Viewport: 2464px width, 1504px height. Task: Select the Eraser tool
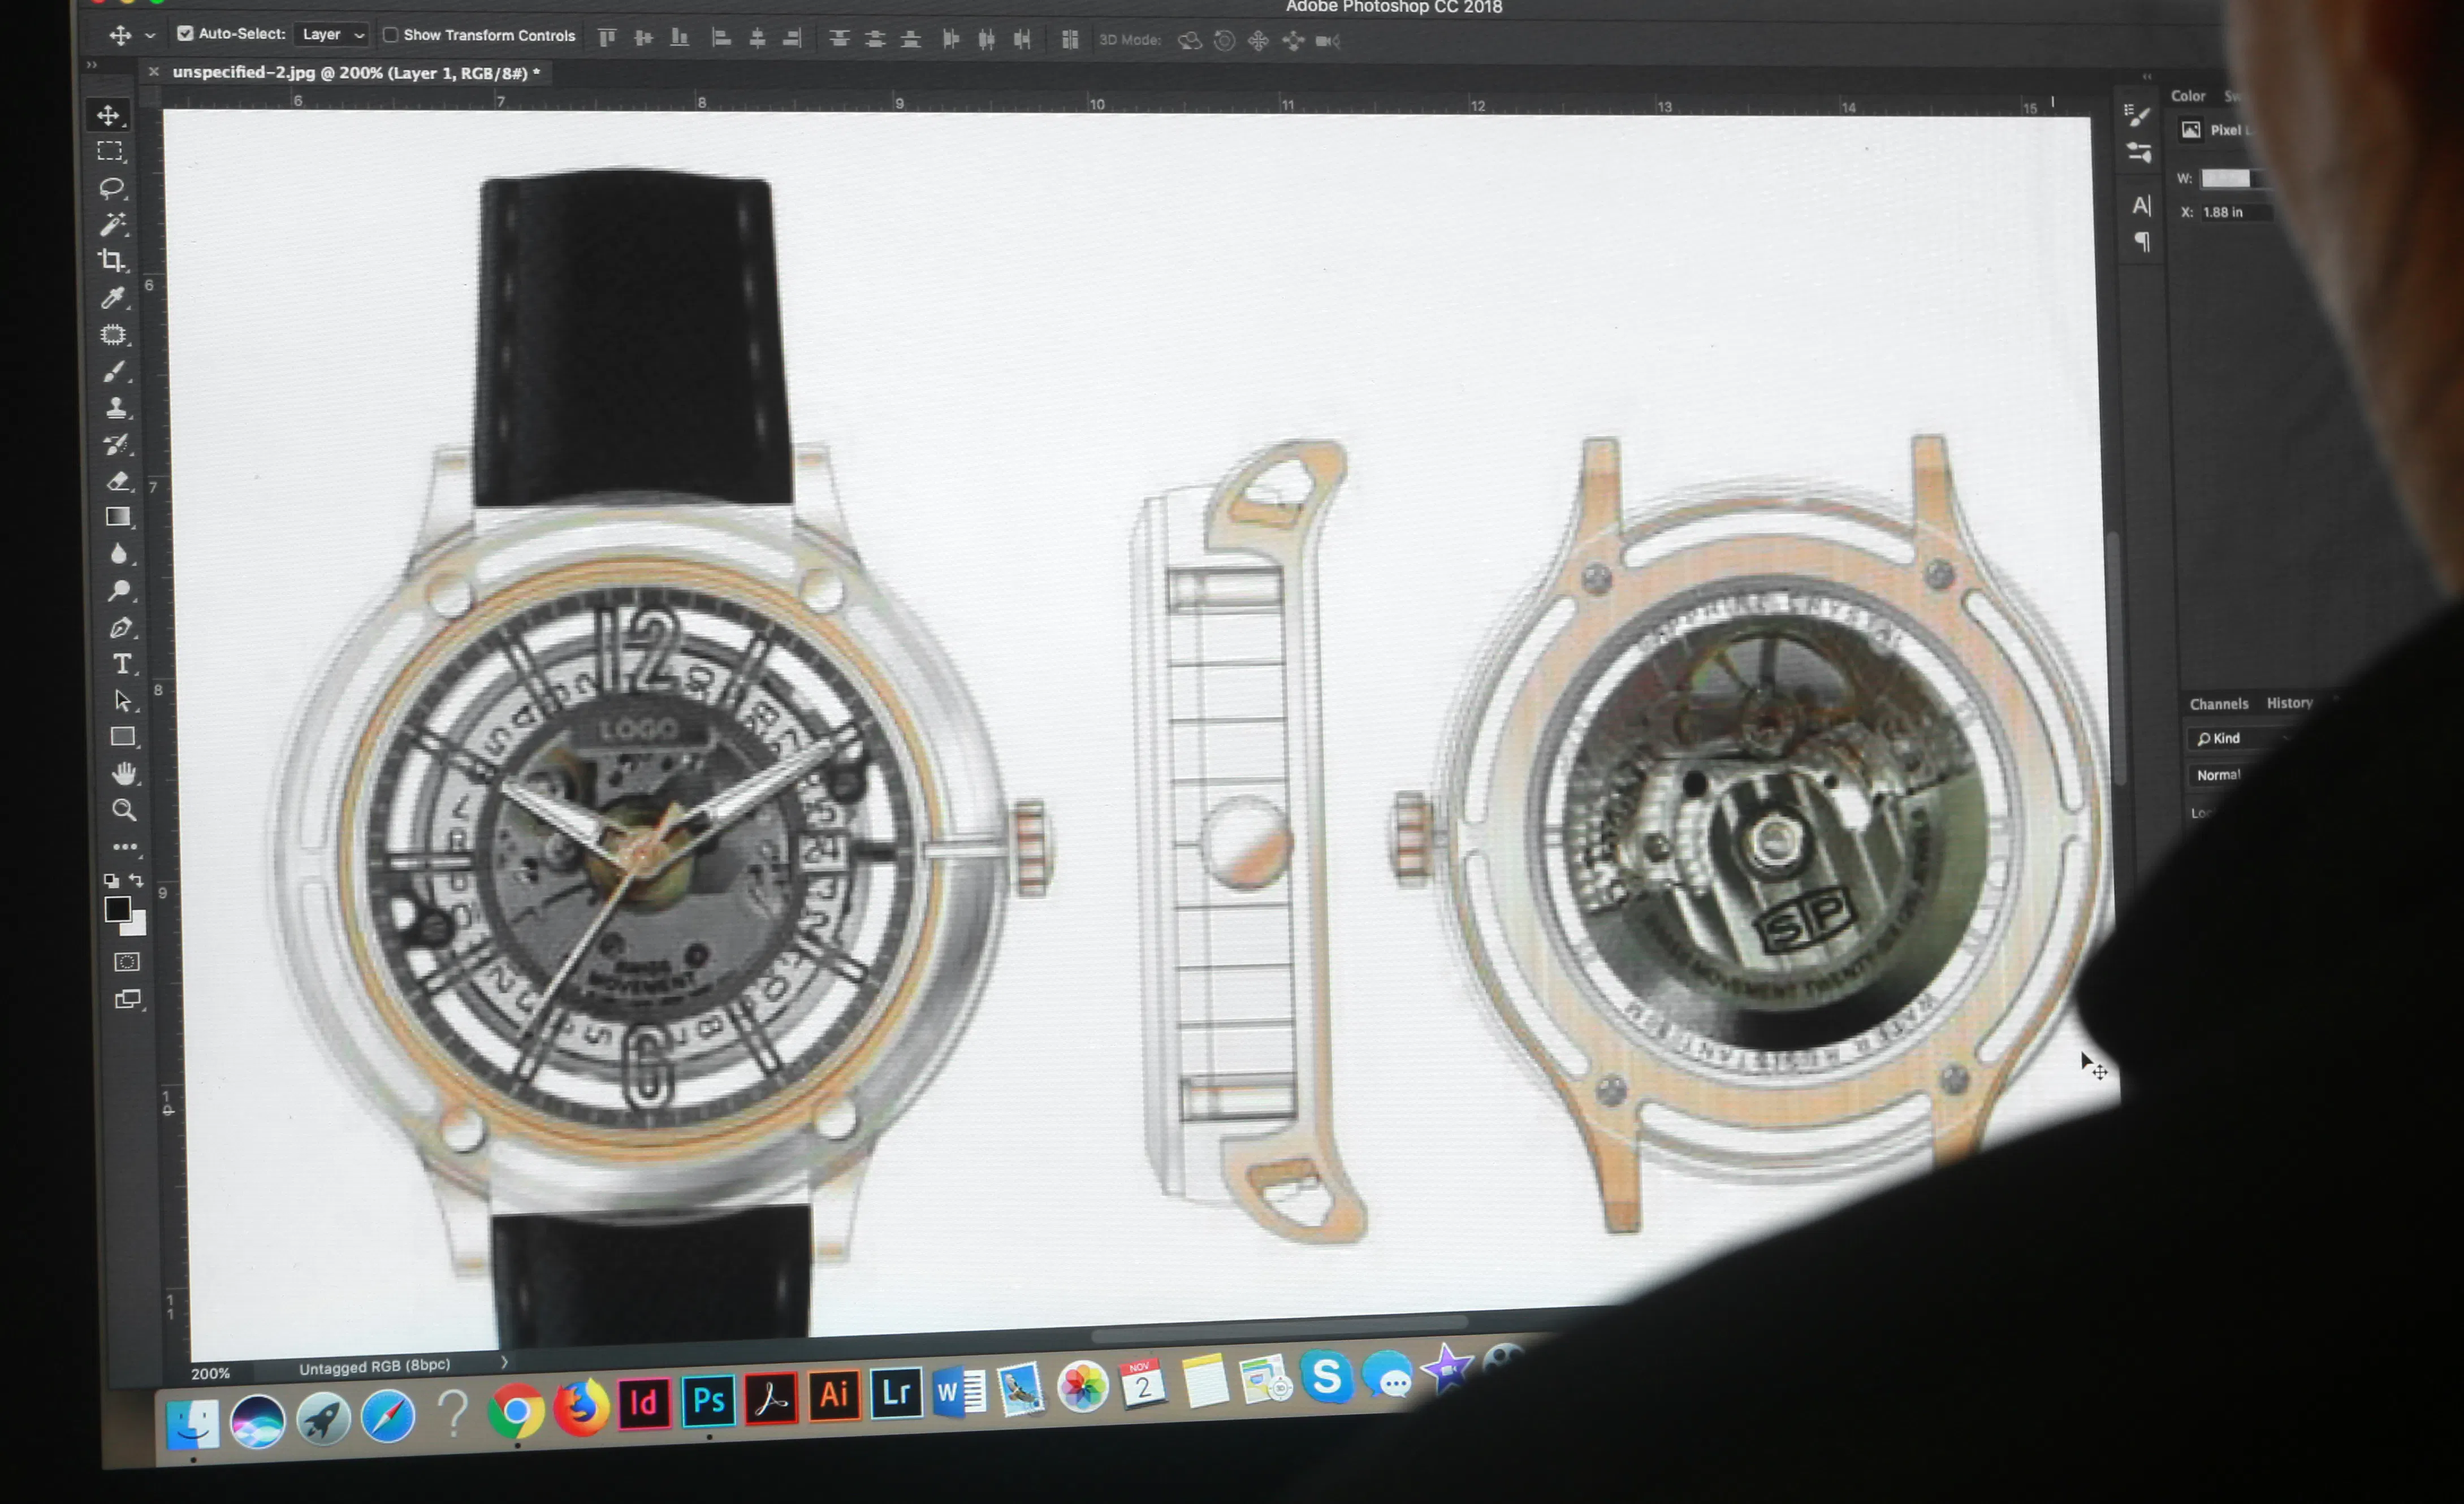click(x=118, y=480)
